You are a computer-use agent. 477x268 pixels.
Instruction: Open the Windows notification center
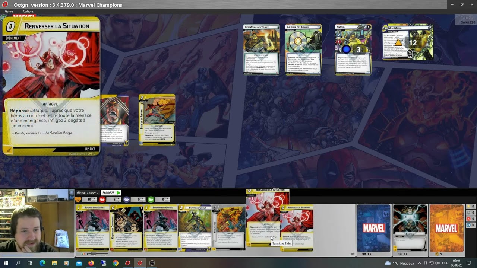click(x=469, y=263)
